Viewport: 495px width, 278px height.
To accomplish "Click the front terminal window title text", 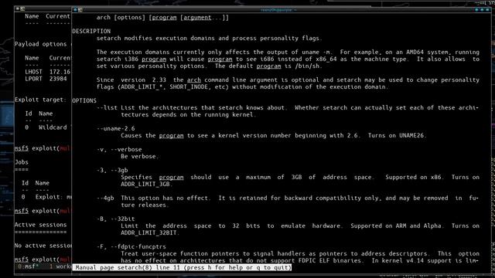I will click(278, 10).
